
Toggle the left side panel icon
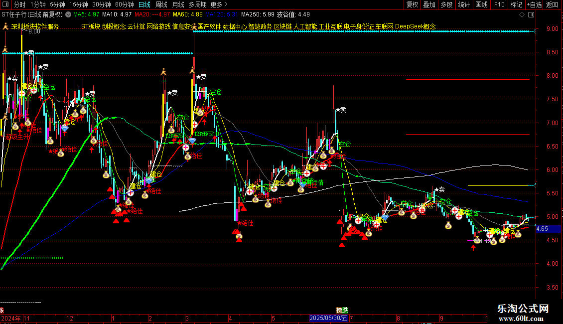pyautogui.click(x=5, y=4)
